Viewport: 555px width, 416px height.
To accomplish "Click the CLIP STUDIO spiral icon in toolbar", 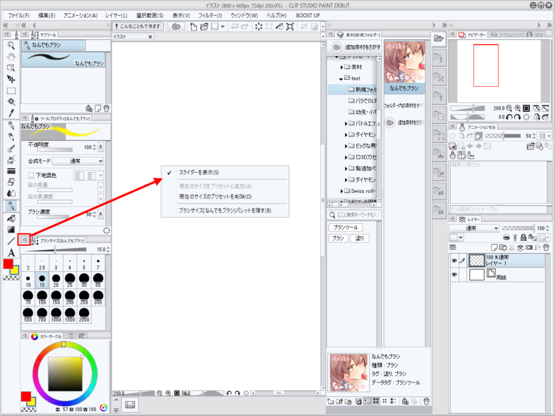I will pyautogui.click(x=176, y=27).
